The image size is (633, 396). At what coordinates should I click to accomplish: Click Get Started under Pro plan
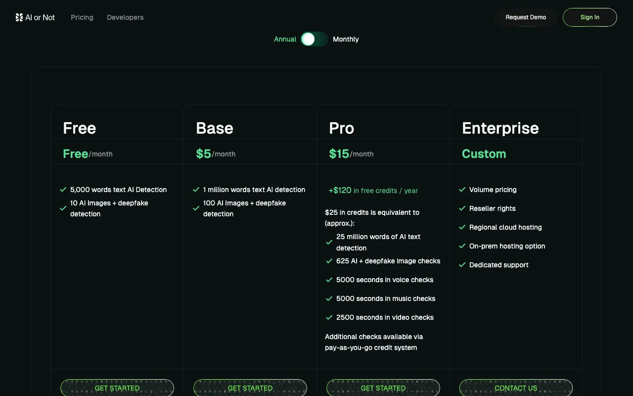pyautogui.click(x=383, y=388)
